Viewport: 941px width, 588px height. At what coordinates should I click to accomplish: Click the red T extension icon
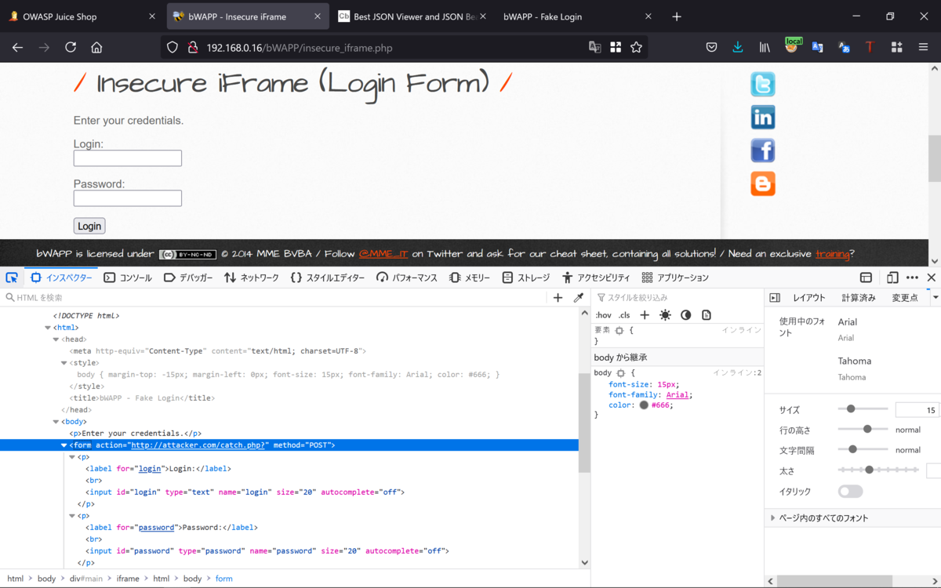870,47
